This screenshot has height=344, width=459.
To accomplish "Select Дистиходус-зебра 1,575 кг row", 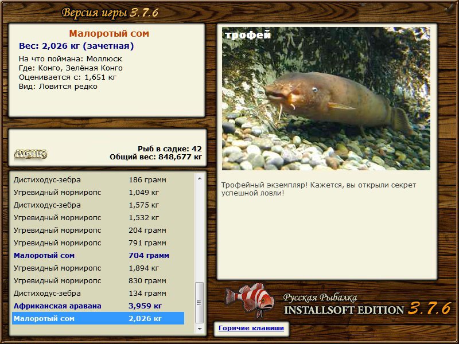I will [x=98, y=205].
